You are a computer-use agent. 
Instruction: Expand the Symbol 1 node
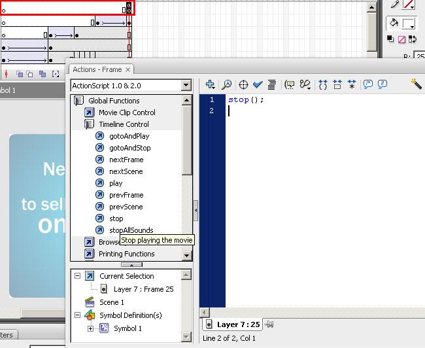tap(90, 328)
